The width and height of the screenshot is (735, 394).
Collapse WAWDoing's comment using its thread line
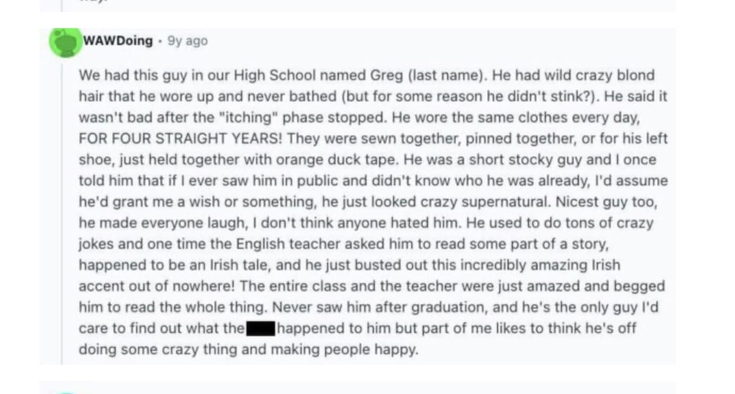[62, 212]
